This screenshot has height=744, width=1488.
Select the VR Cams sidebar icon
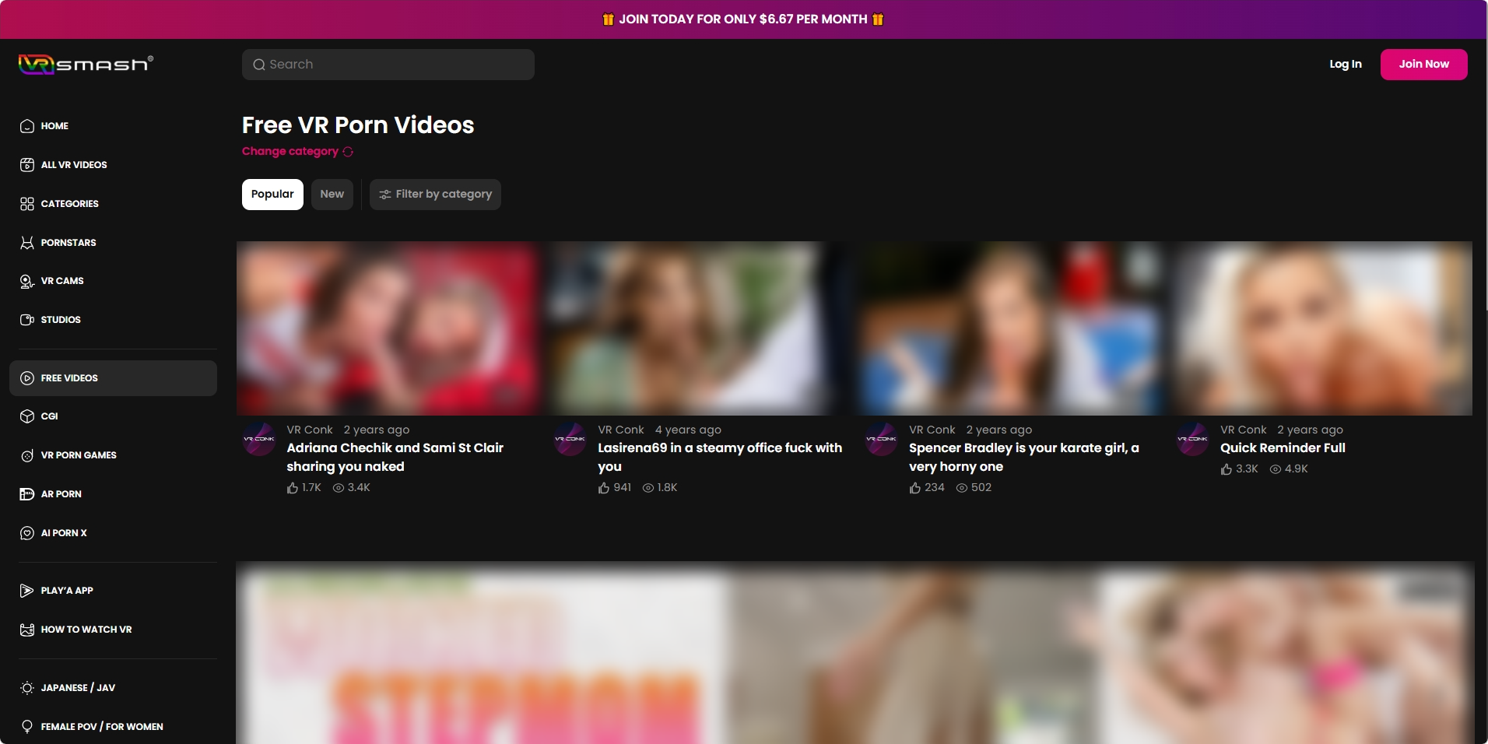27,281
